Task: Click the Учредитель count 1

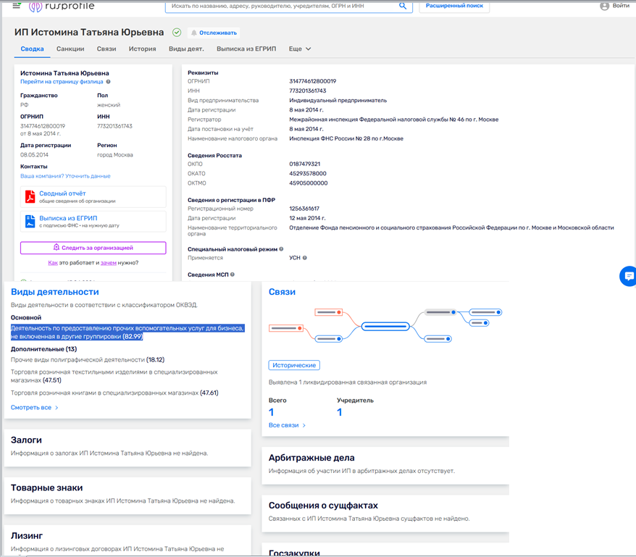Action: (340, 412)
